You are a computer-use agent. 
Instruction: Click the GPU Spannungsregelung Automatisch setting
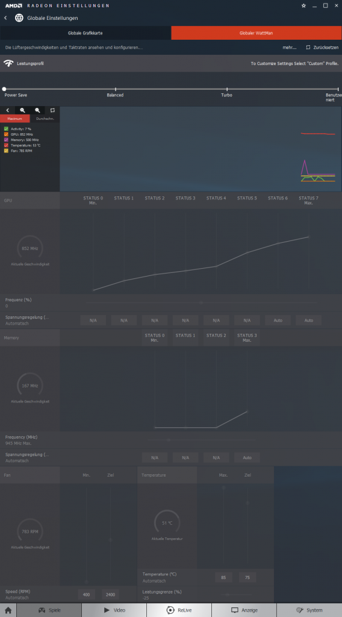(30, 320)
